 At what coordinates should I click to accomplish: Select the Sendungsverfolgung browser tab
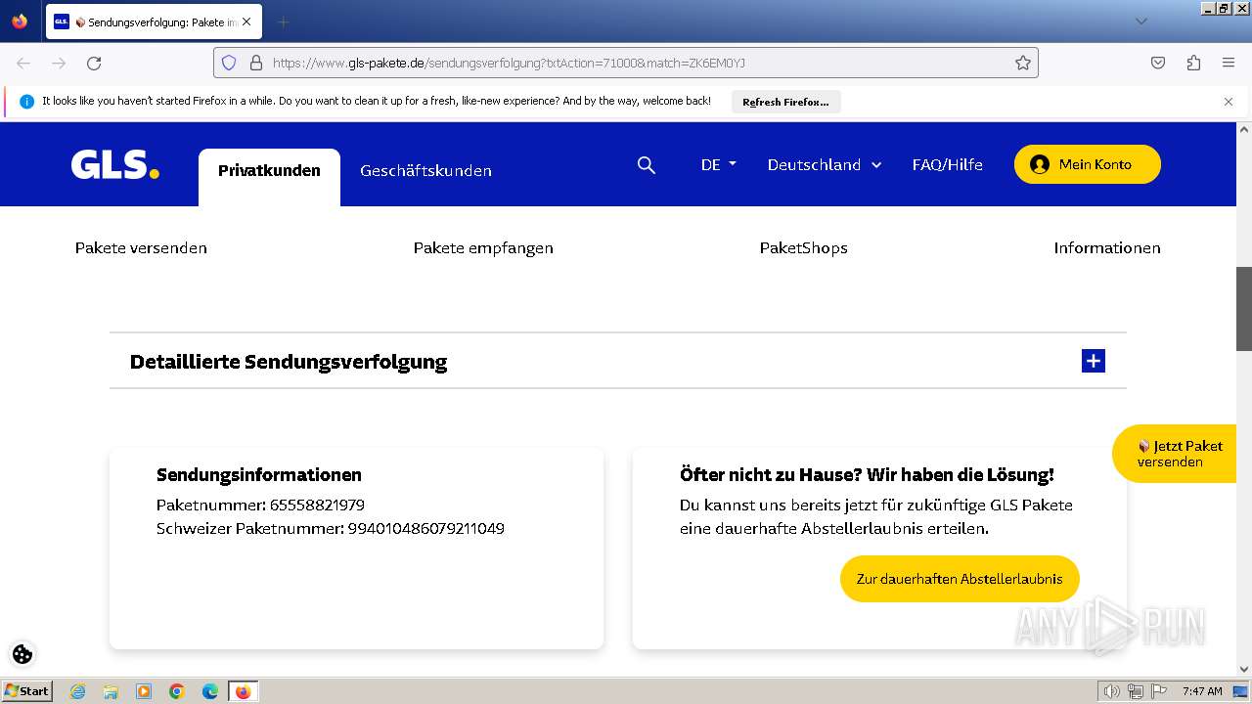coord(154,22)
